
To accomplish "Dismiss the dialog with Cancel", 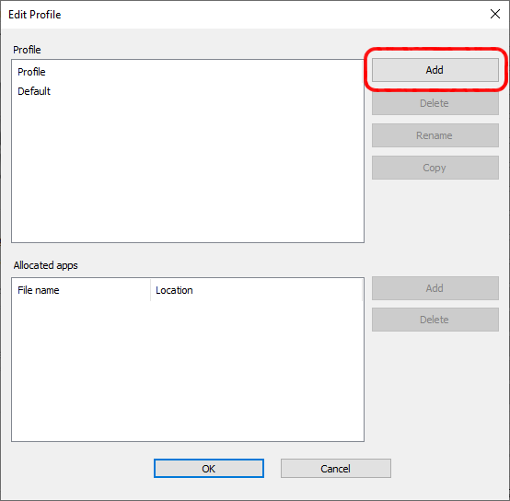I will pos(336,469).
